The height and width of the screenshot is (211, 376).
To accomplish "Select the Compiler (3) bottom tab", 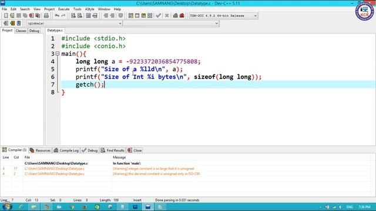I will tap(14, 150).
